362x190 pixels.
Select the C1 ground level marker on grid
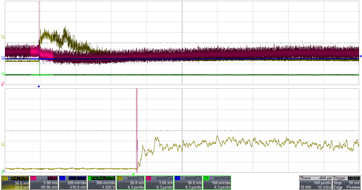[x=3, y=36]
